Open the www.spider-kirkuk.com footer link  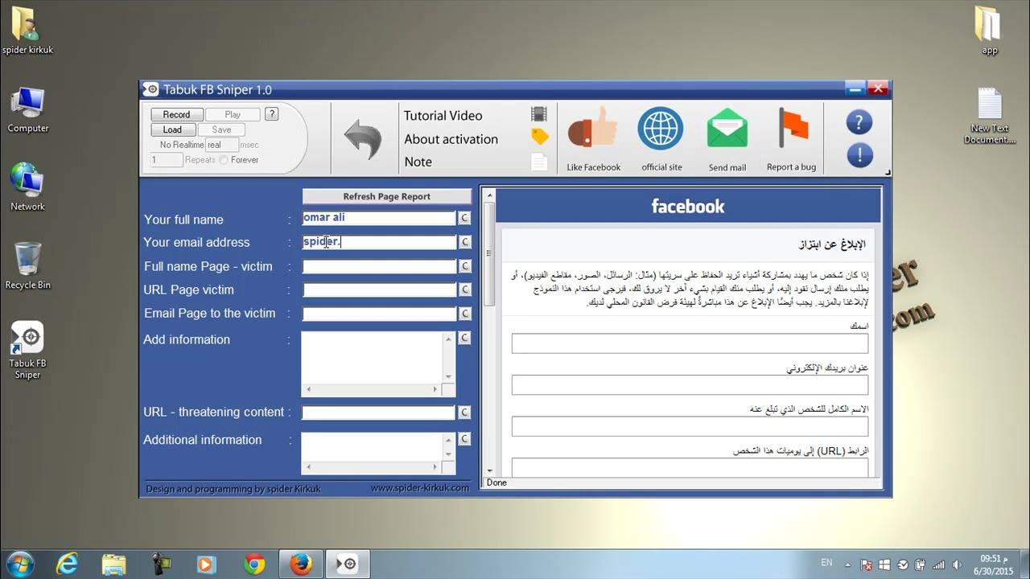click(419, 488)
